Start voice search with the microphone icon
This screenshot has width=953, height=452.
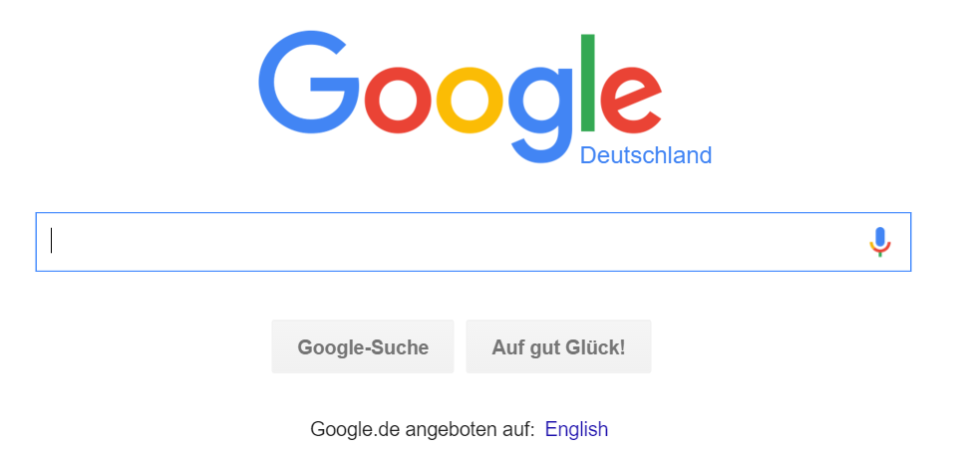tap(879, 242)
